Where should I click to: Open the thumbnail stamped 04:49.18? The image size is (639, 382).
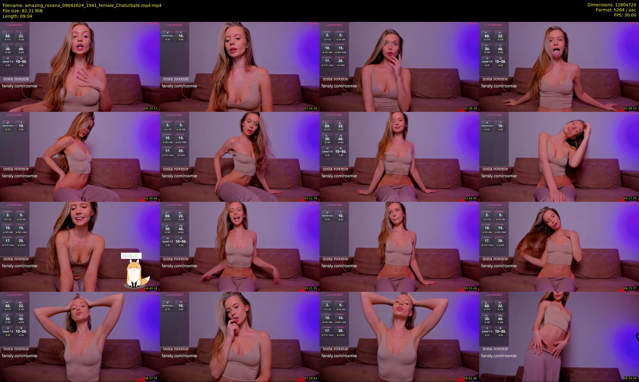click(x=80, y=246)
